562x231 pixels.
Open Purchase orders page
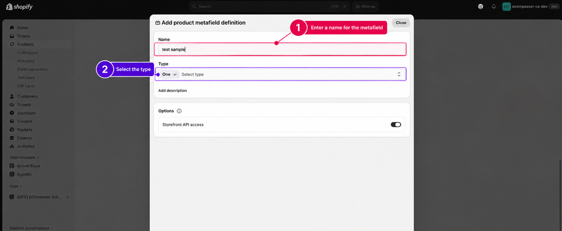pyautogui.click(x=32, y=70)
